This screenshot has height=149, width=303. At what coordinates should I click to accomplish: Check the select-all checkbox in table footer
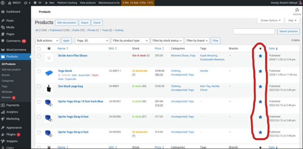coord(39,147)
